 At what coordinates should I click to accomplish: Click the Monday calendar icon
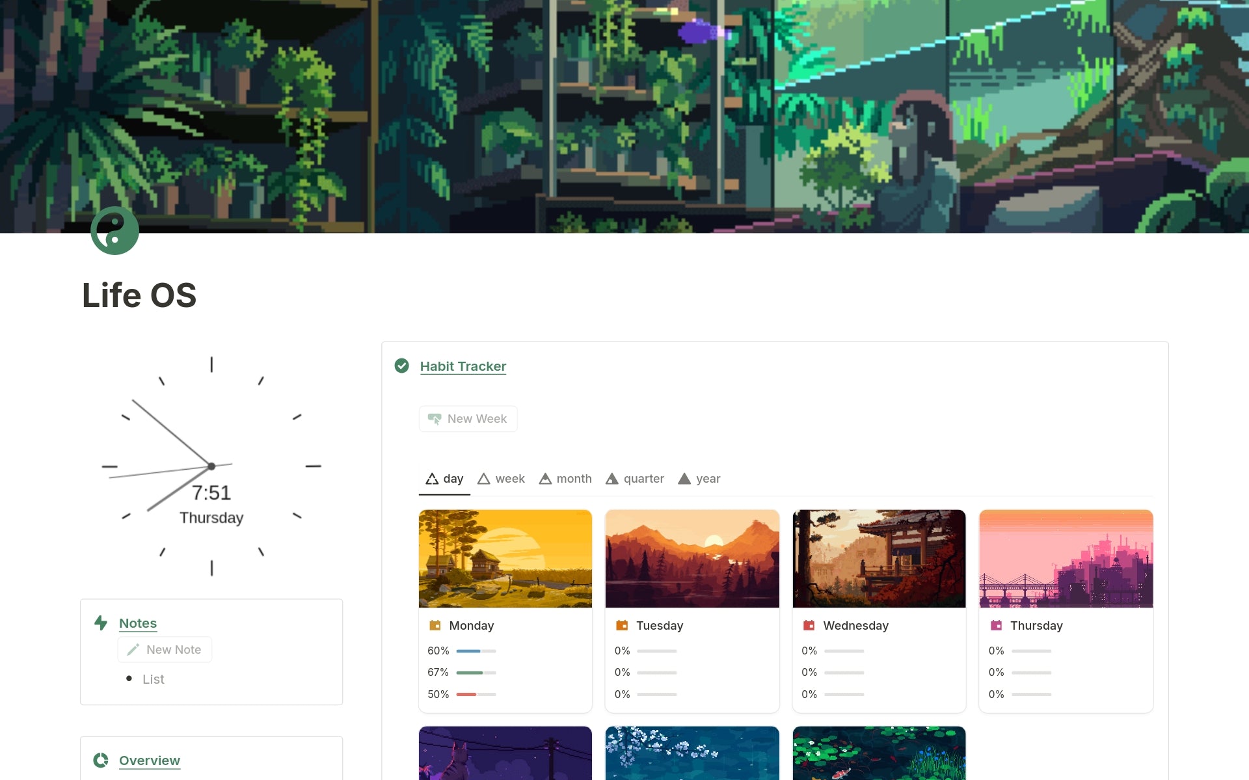(435, 625)
